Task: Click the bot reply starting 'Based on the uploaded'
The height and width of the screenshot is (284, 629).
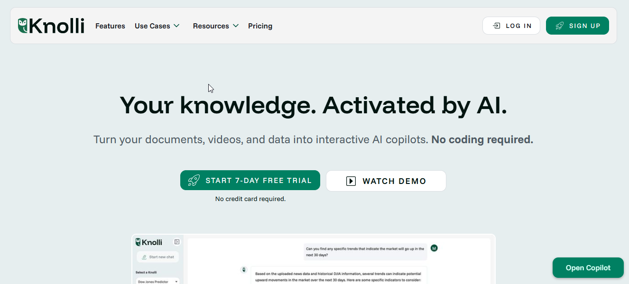Action: pos(339,276)
